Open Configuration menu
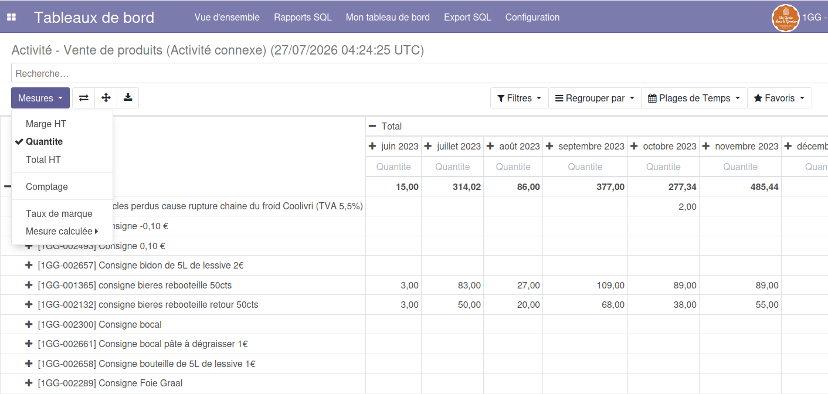 pos(532,17)
